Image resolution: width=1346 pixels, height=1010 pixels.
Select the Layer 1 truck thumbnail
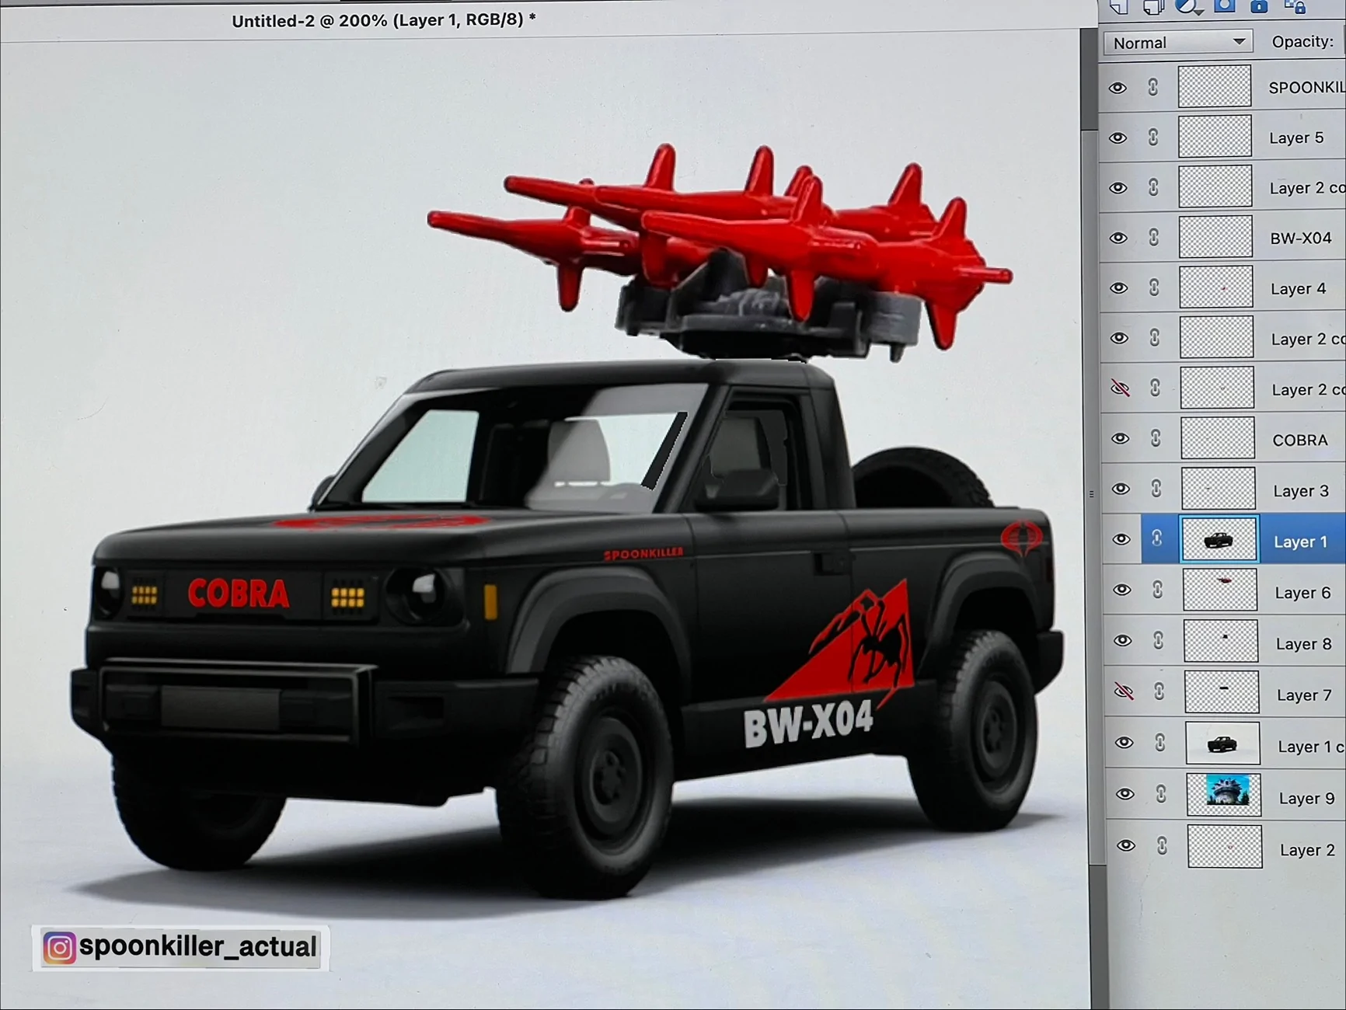(x=1219, y=540)
